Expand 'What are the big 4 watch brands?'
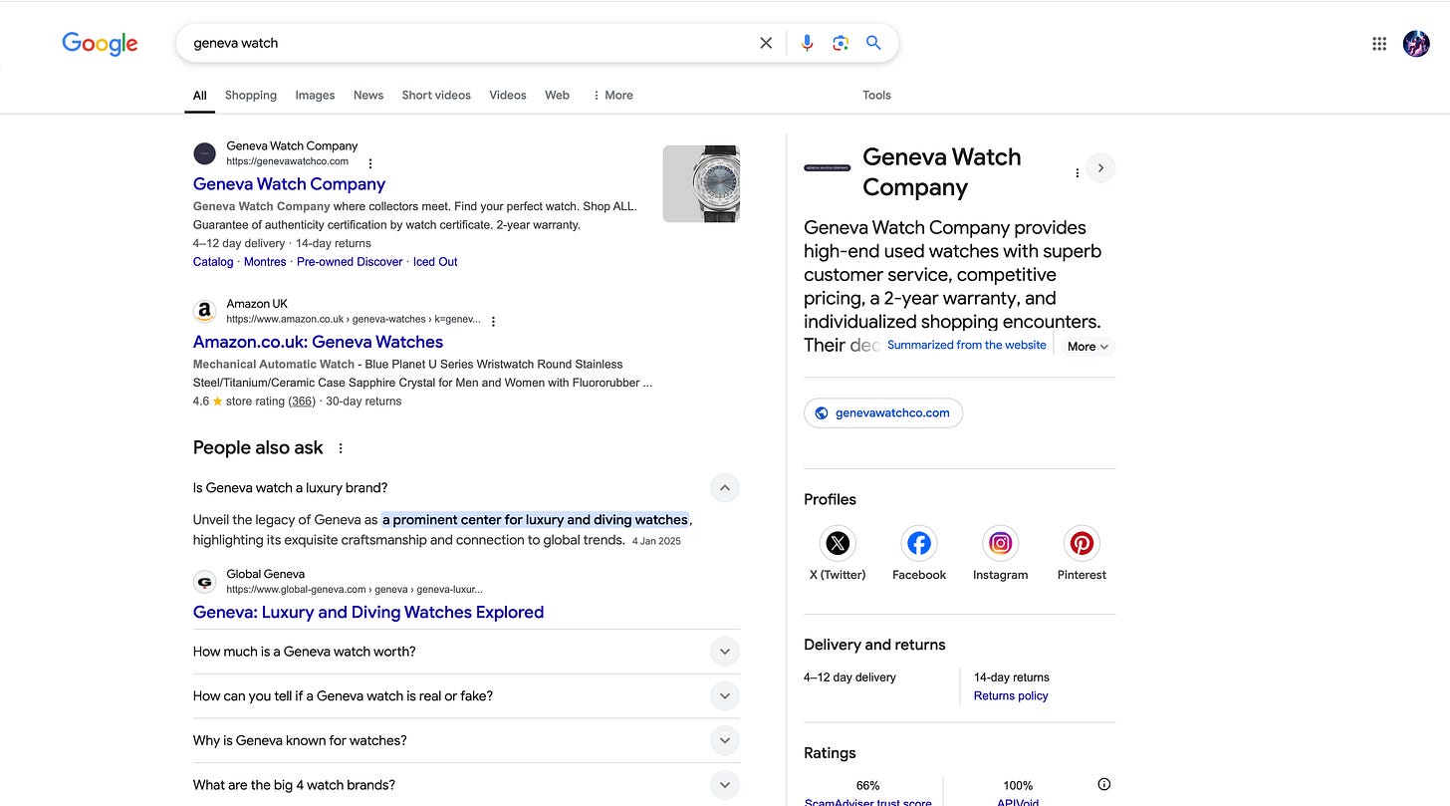The height and width of the screenshot is (806, 1450). pos(725,785)
